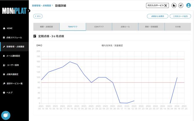Open the megaphone announcements icon

pyautogui.click(x=181, y=5)
